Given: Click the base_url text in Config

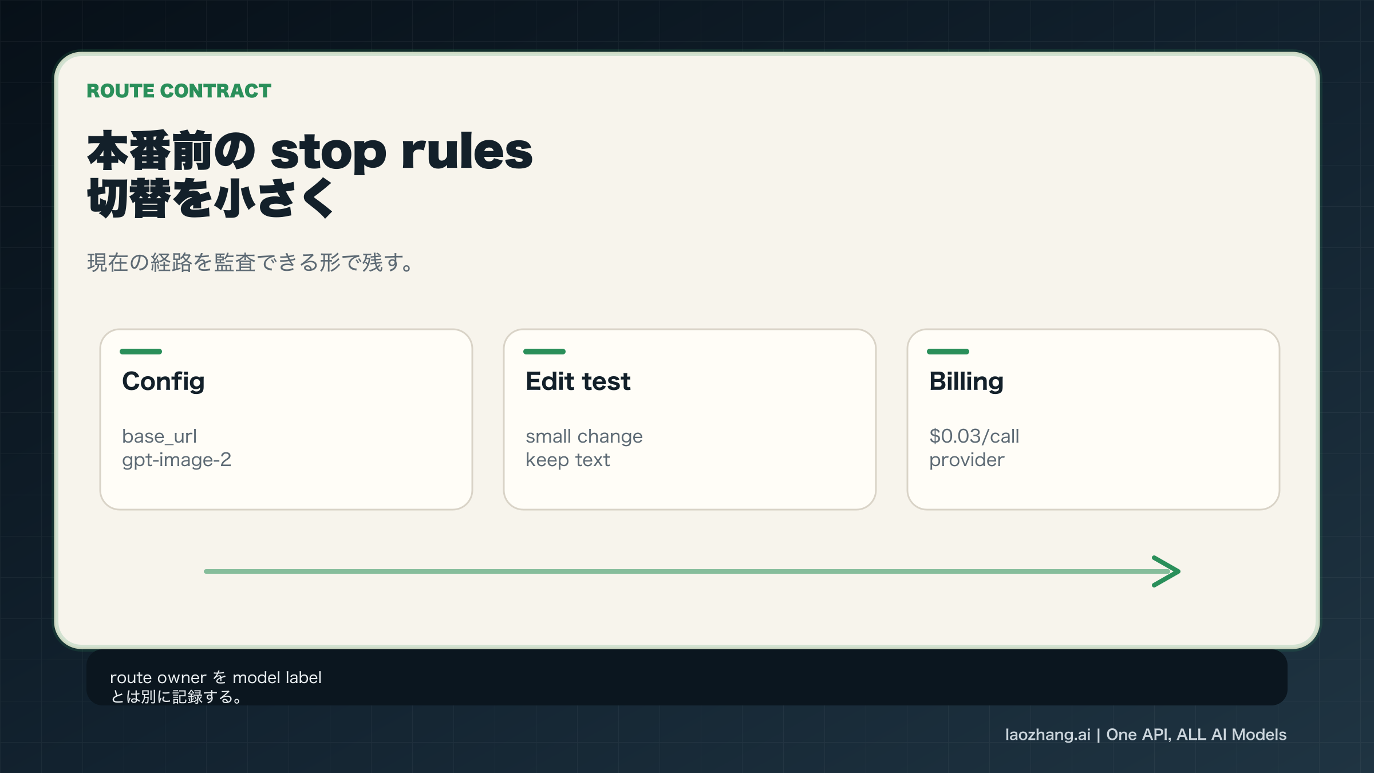Looking at the screenshot, I should tap(159, 436).
